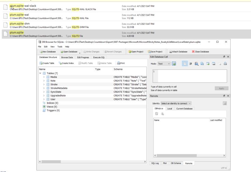Open the Mode dropdown showing Text

point(164,64)
